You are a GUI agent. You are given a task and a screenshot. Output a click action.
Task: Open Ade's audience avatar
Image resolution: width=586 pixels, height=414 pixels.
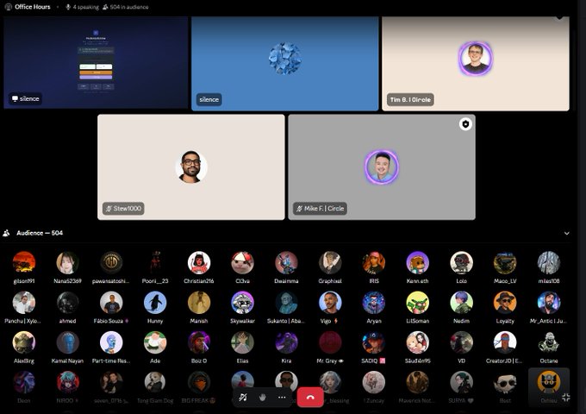point(155,342)
